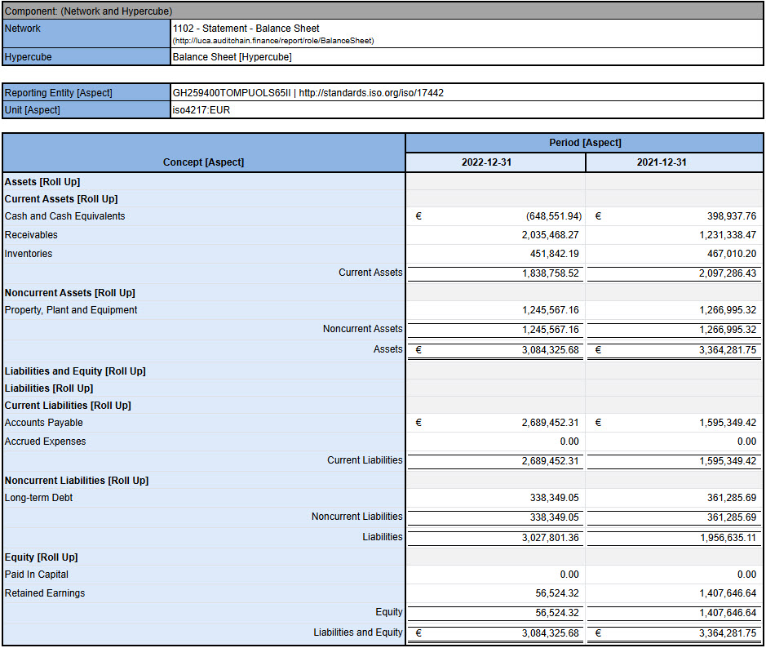Click the BalanceSheet role URL

(x=273, y=41)
